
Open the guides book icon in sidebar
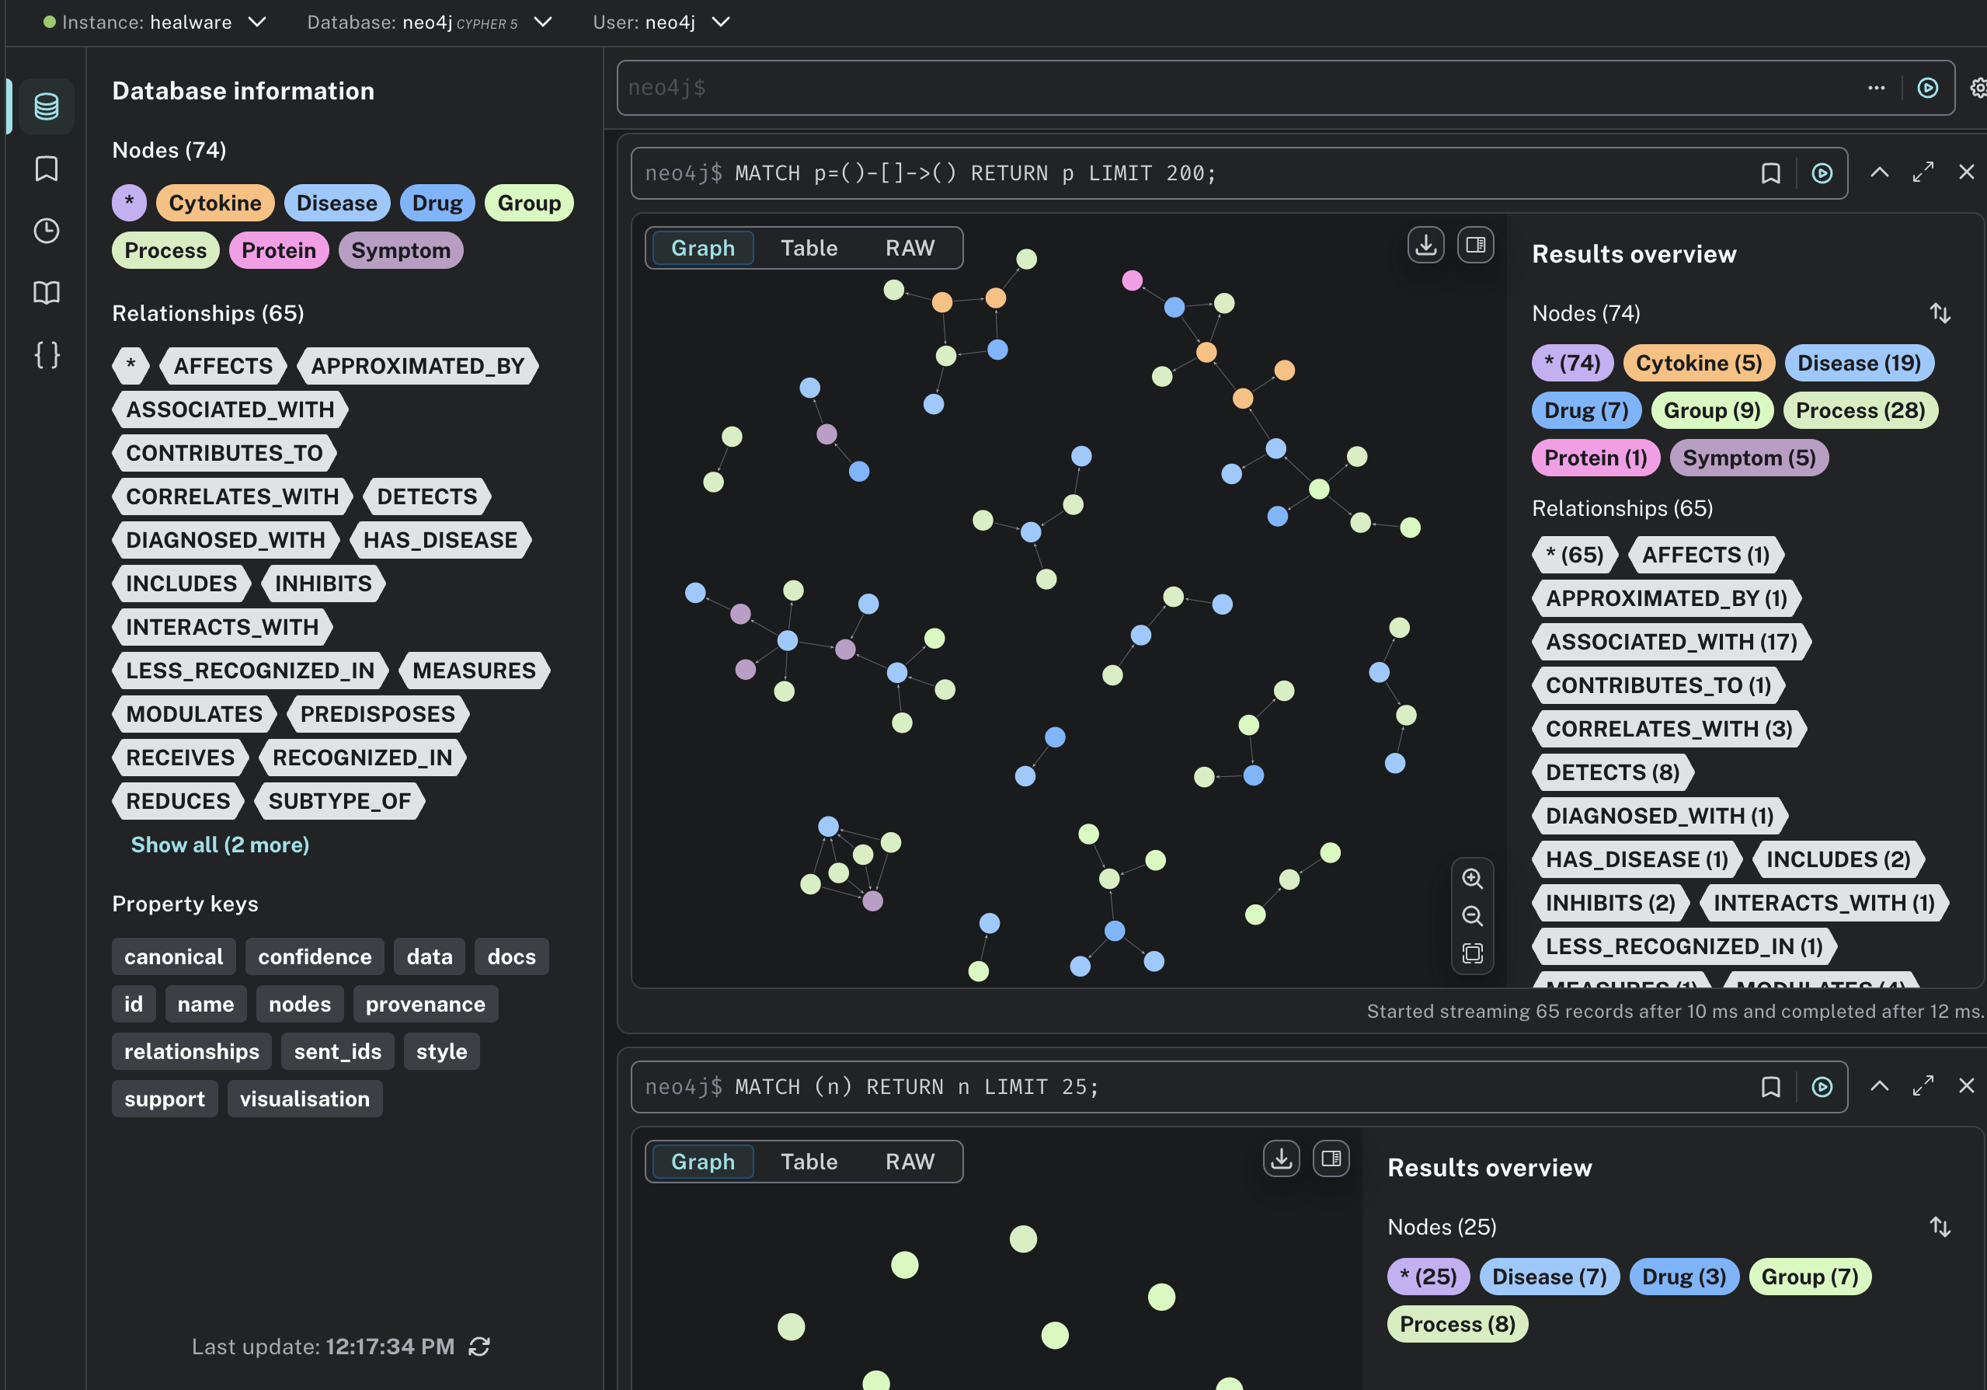pos(46,293)
